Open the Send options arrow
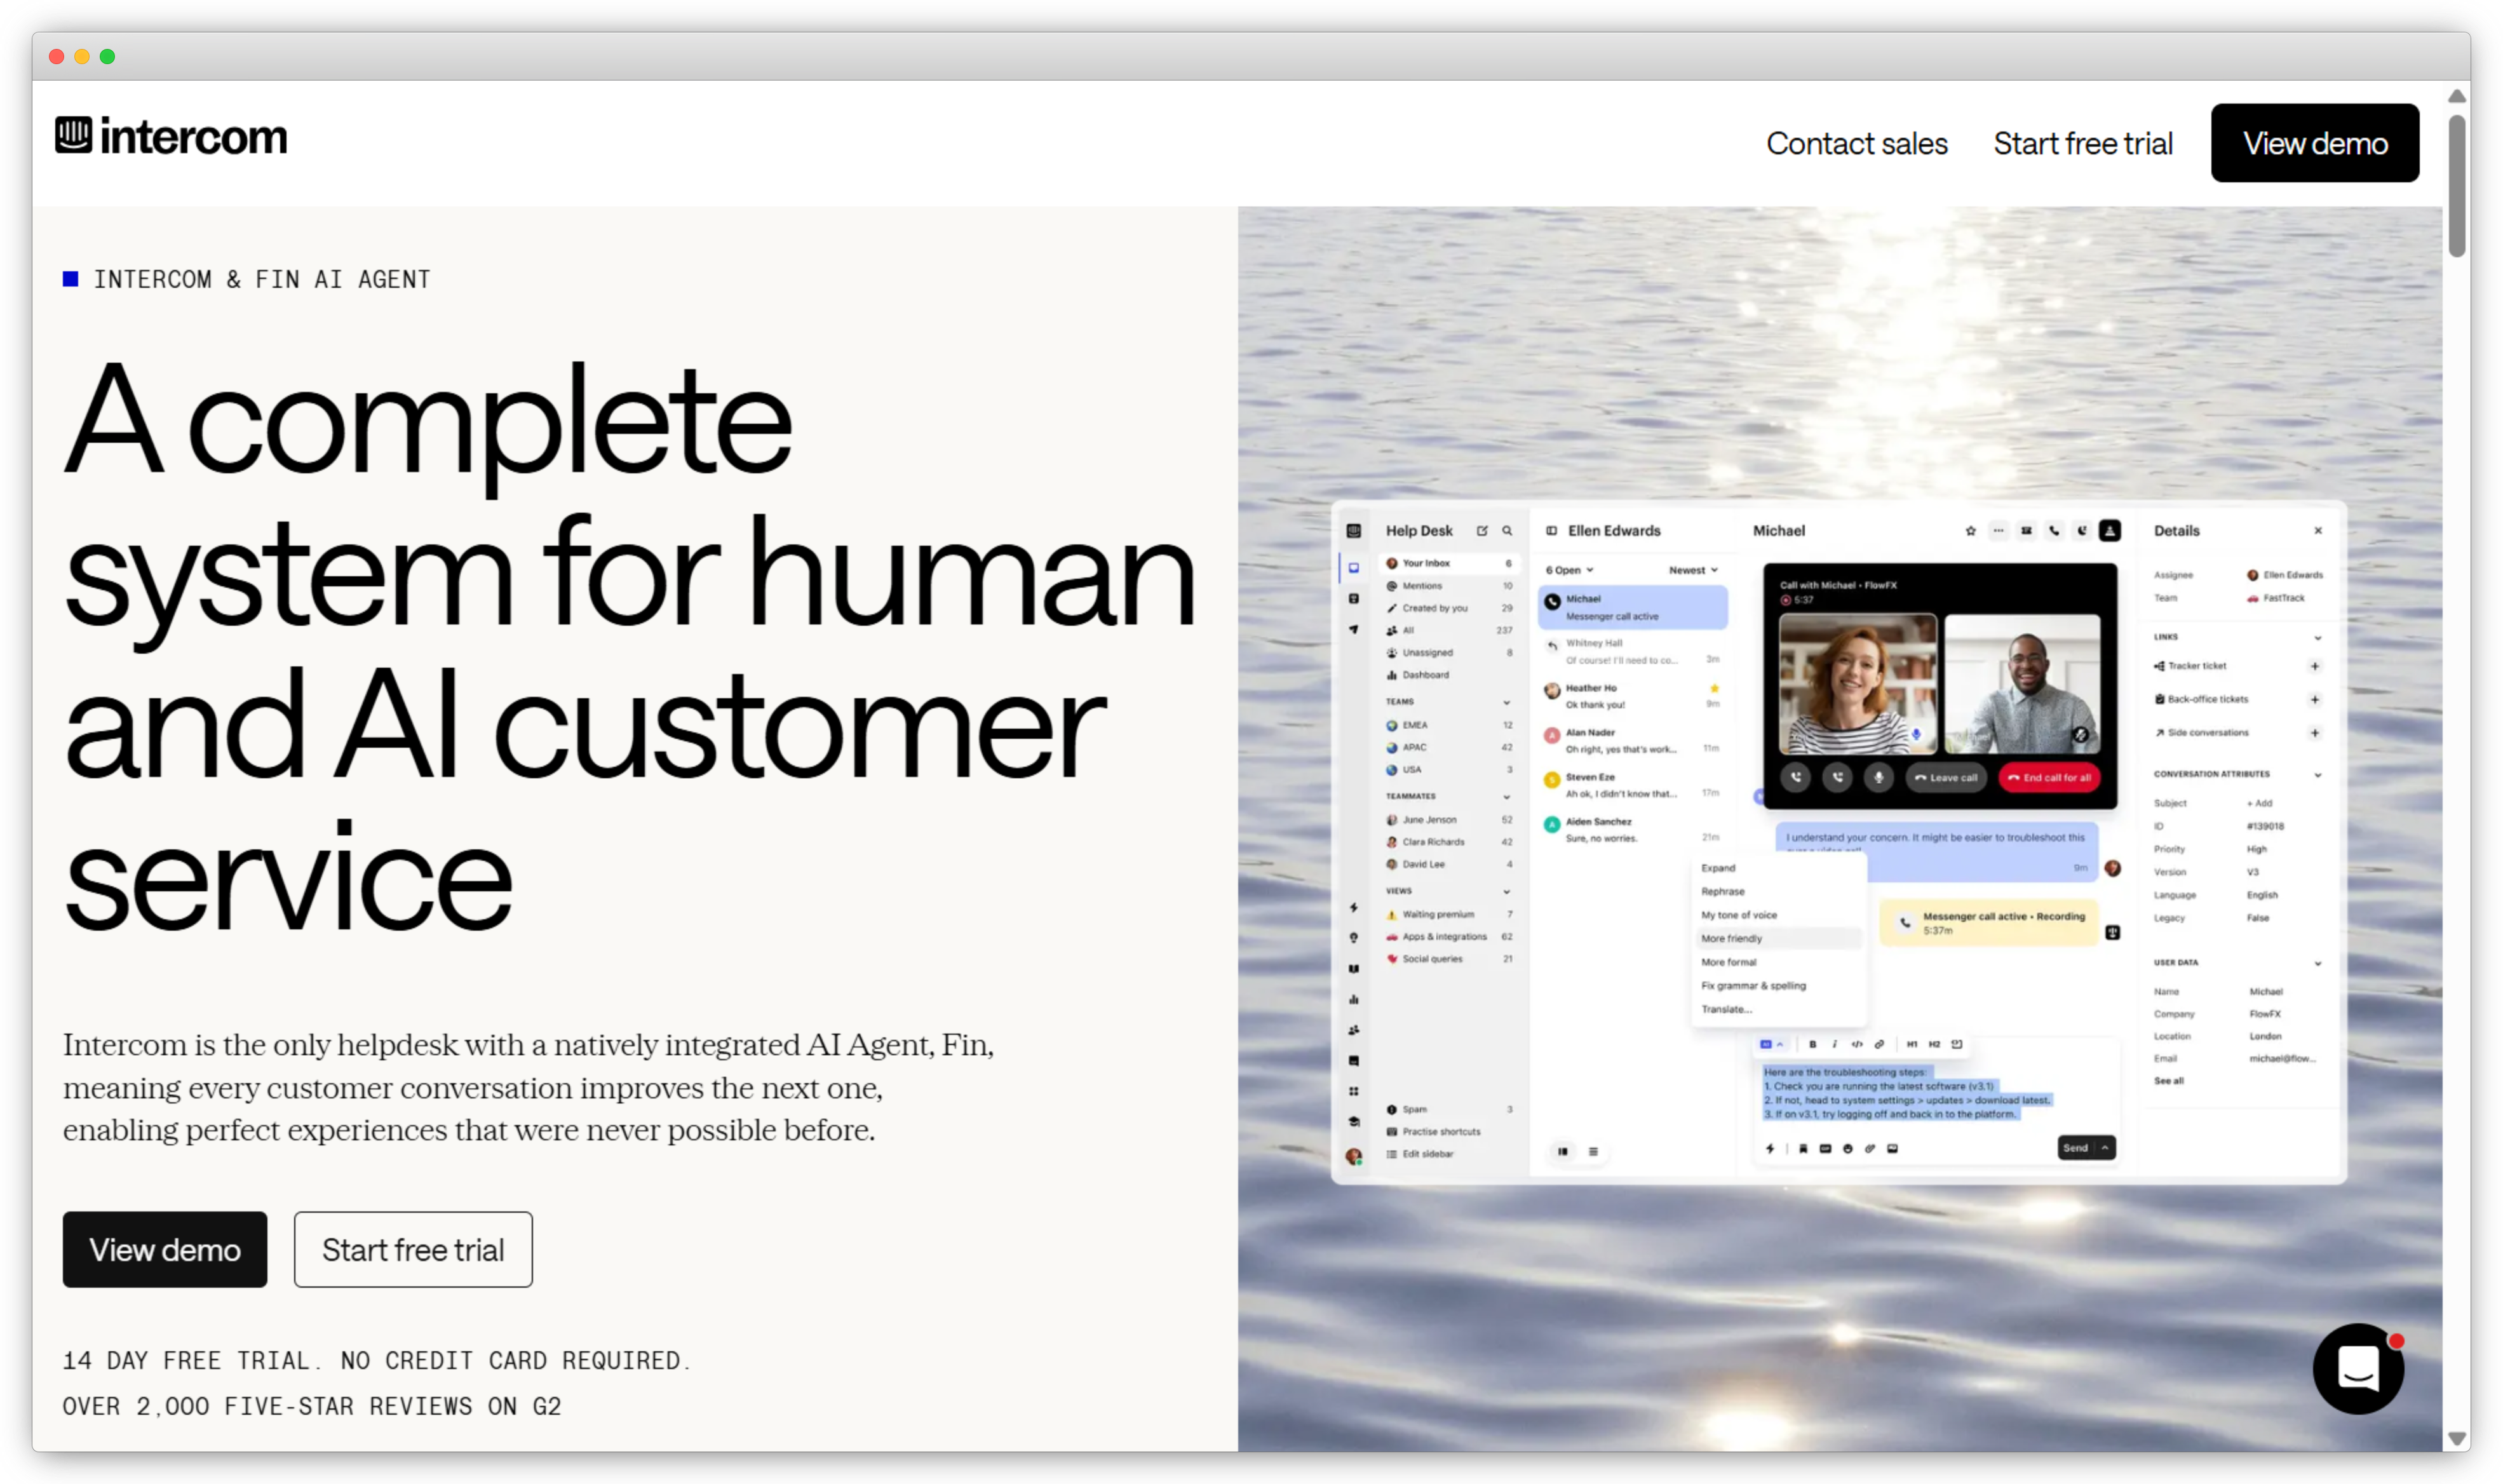The width and height of the screenshot is (2503, 1484). 2104,1148
